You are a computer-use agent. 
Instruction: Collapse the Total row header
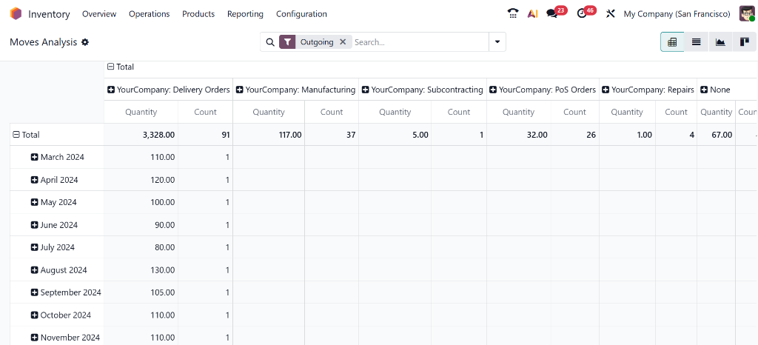[16, 135]
